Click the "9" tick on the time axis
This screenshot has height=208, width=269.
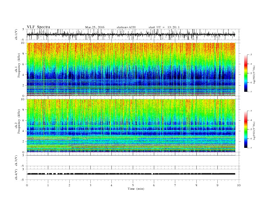pyautogui.click(x=217, y=185)
